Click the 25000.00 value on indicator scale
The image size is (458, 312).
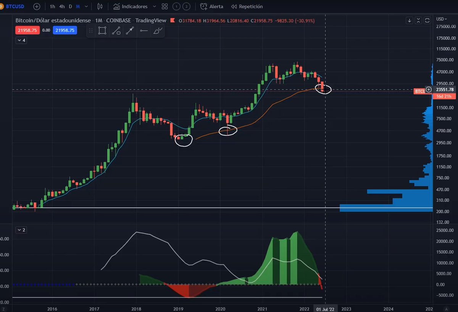(x=446, y=230)
